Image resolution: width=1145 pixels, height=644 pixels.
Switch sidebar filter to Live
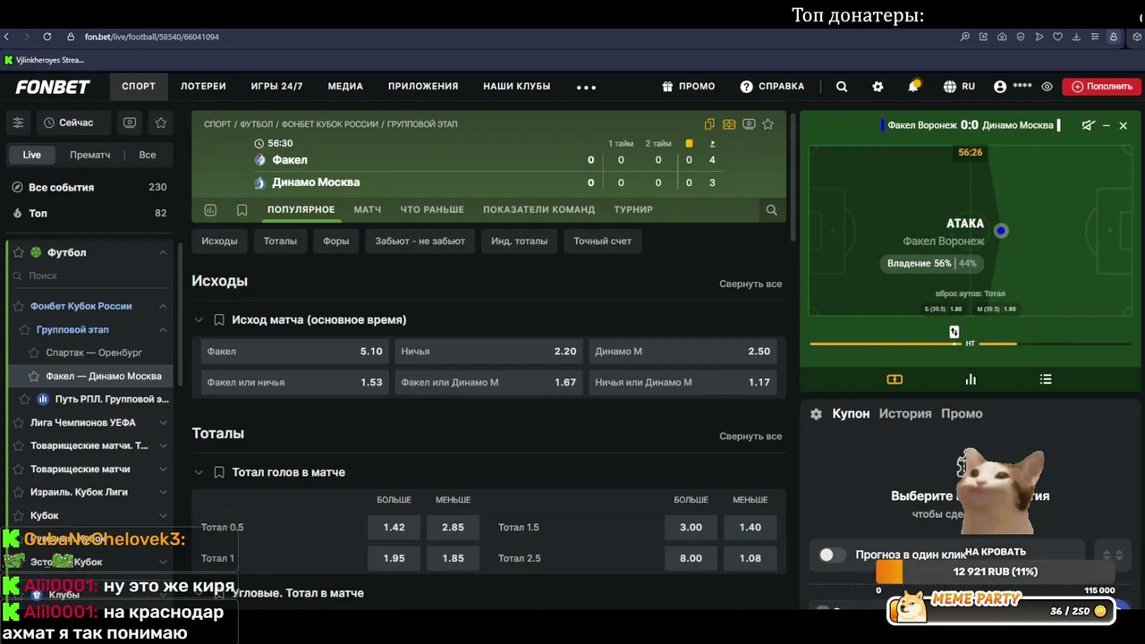click(x=31, y=155)
